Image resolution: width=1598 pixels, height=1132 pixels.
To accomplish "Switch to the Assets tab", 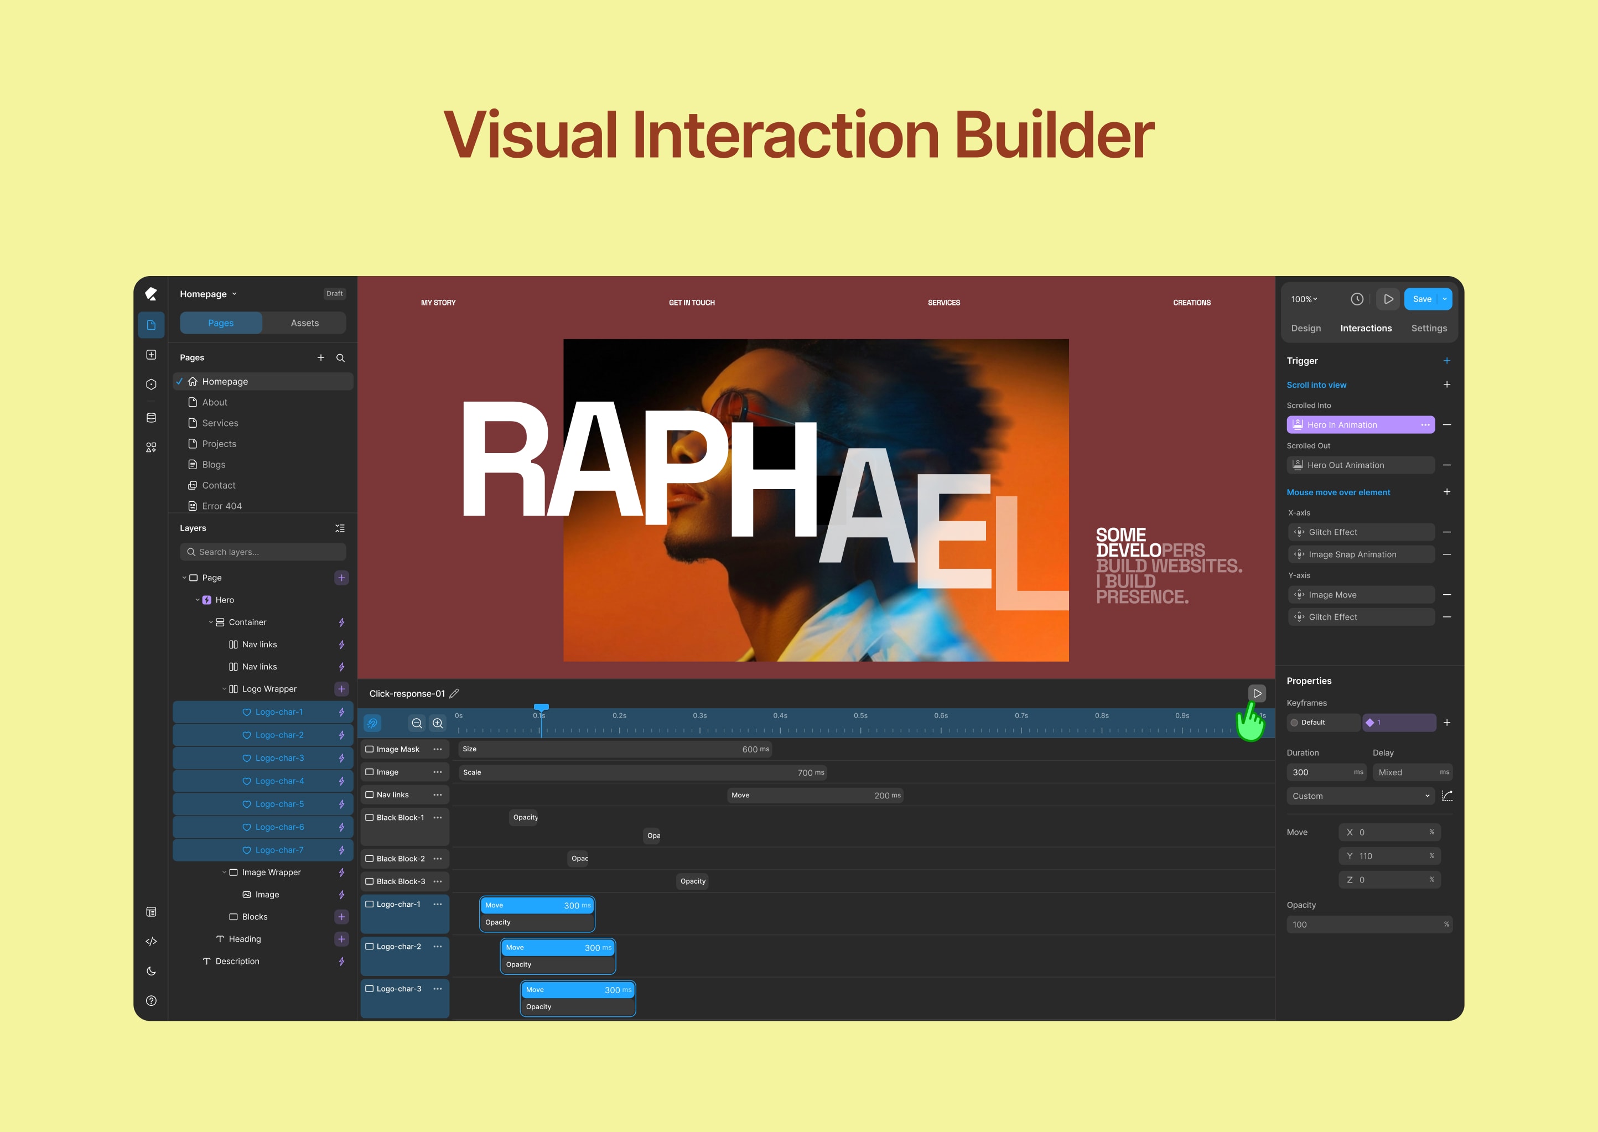I will click(304, 323).
